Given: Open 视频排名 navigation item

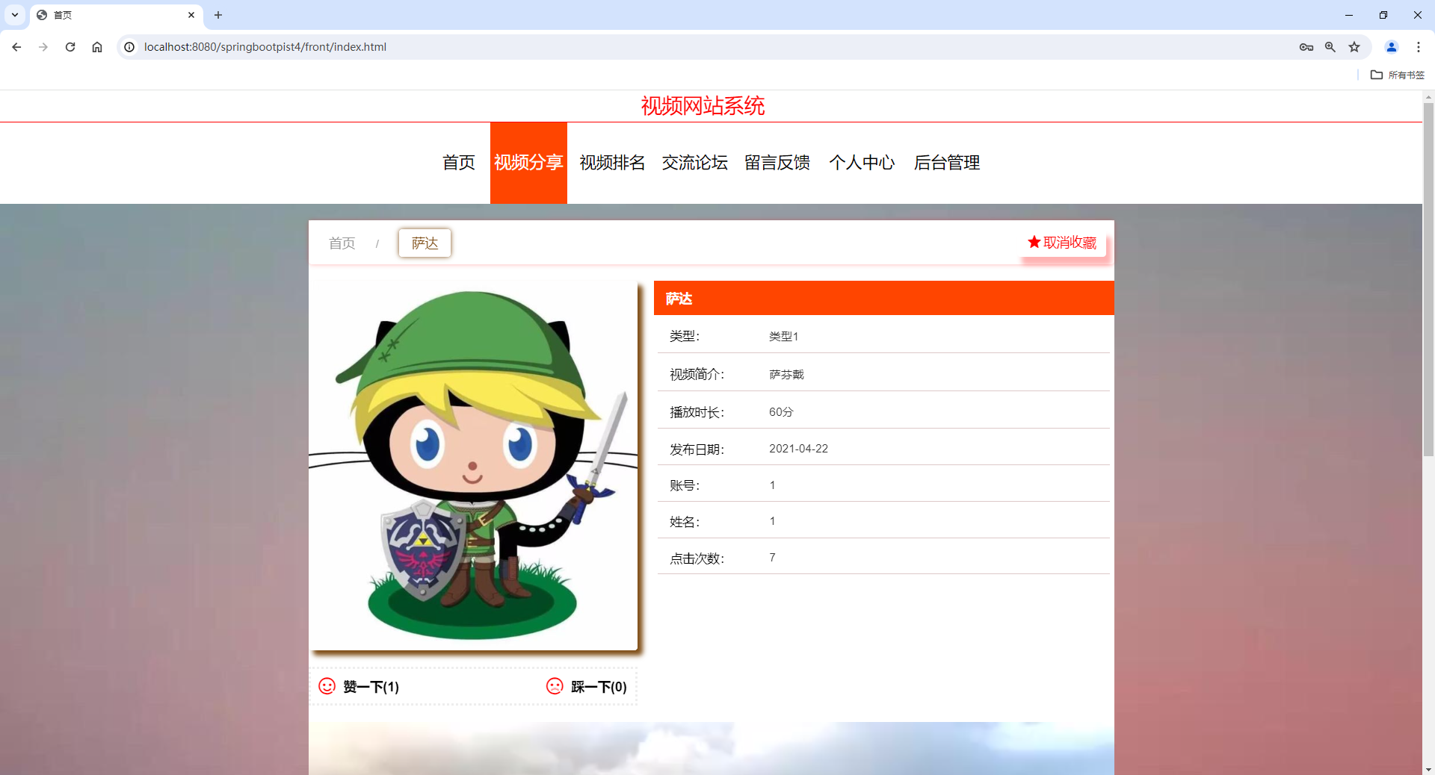Looking at the screenshot, I should pos(612,163).
